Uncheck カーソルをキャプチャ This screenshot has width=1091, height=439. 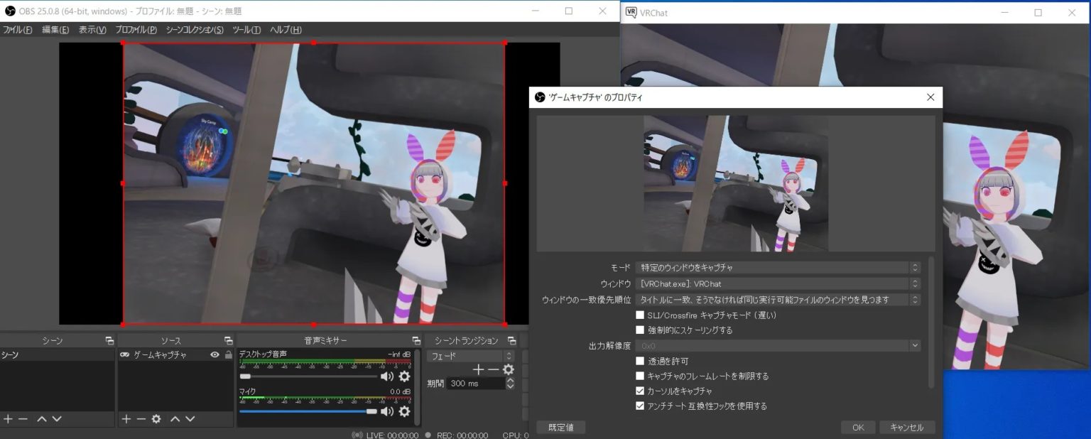point(640,391)
